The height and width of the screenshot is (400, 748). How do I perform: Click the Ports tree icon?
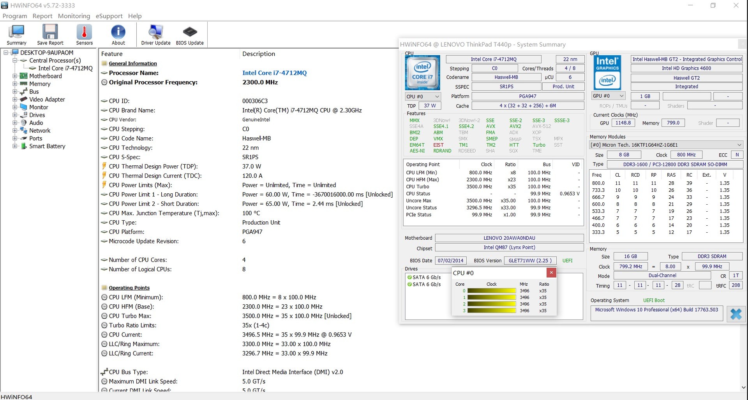point(24,138)
